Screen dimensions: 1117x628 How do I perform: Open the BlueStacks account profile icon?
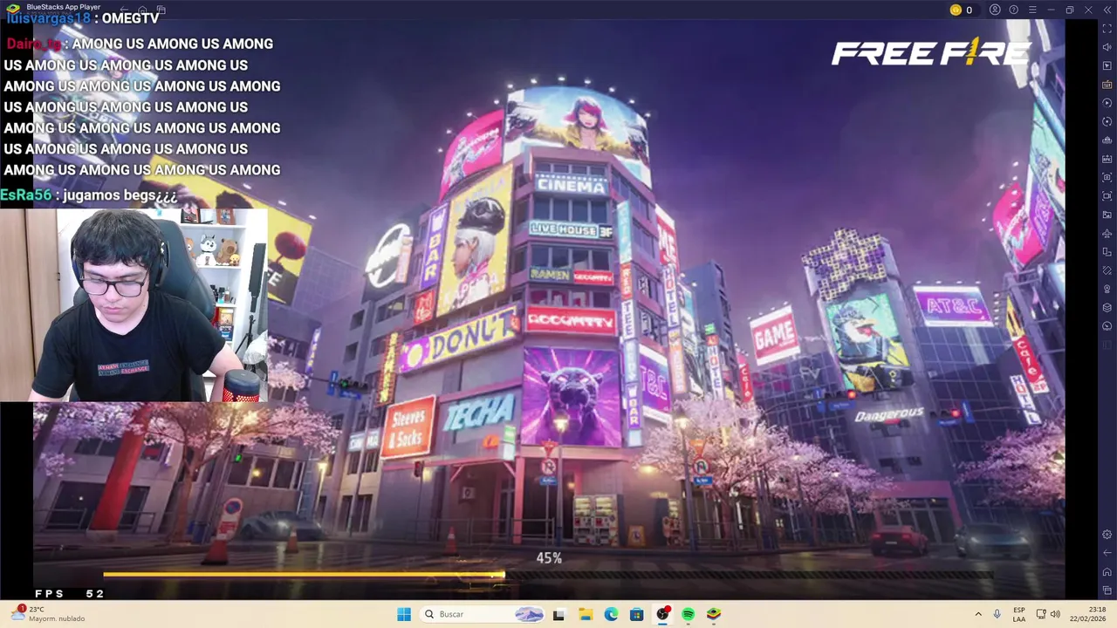click(x=995, y=10)
